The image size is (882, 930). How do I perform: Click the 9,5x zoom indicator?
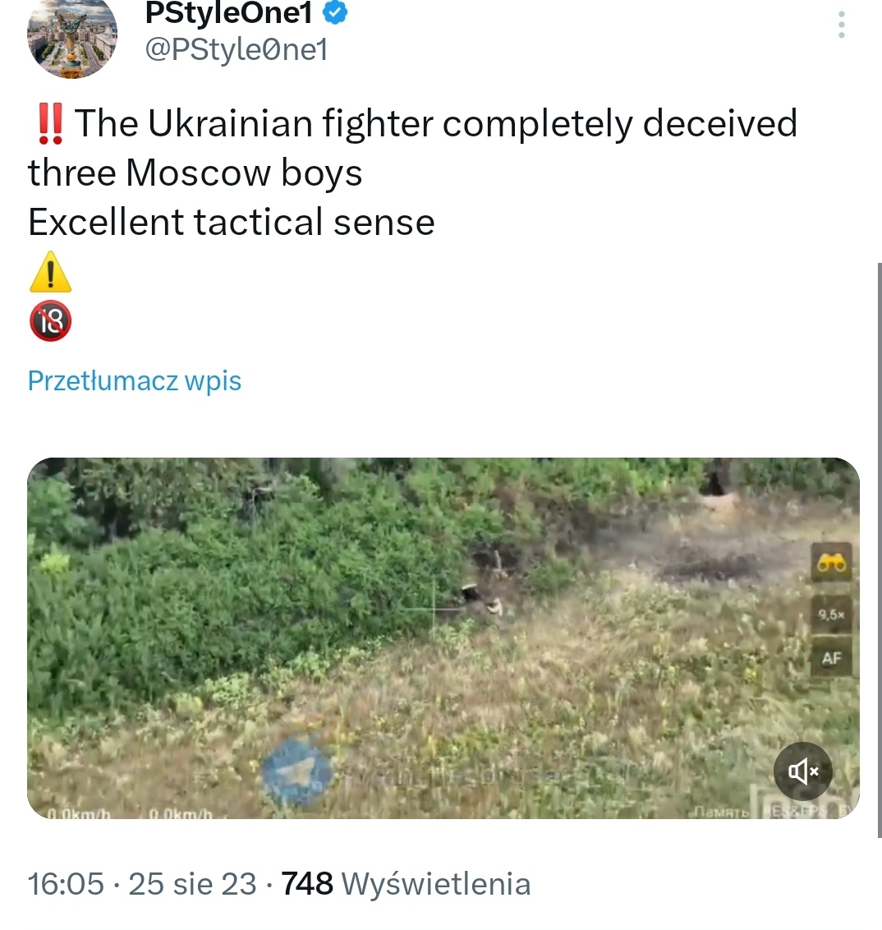point(832,615)
